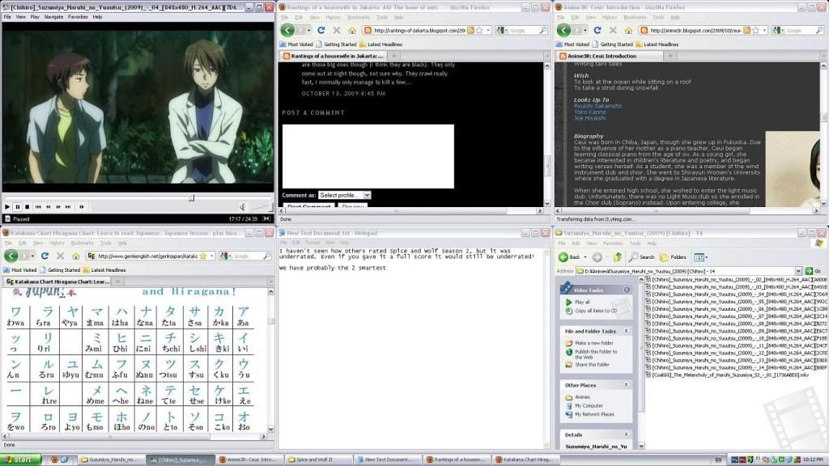Viewport: 829px width, 466px height.
Task: Click the Search button in Explorer
Action: tap(641, 257)
